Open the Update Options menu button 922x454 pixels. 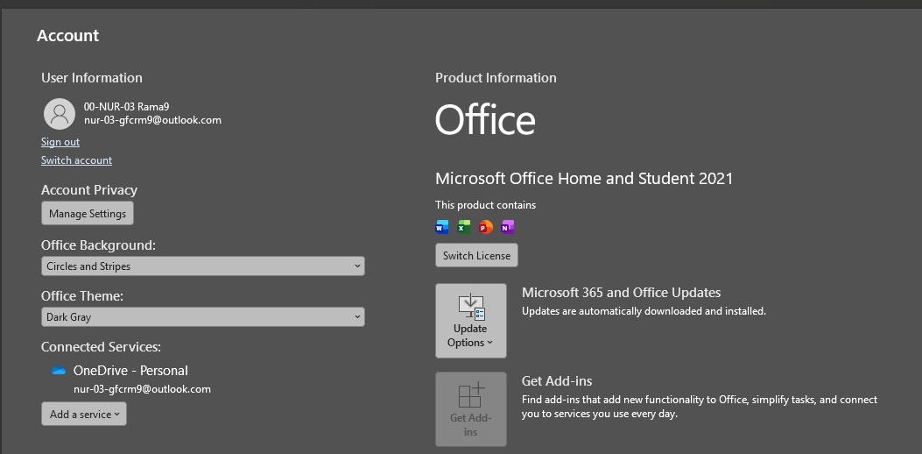coord(470,321)
